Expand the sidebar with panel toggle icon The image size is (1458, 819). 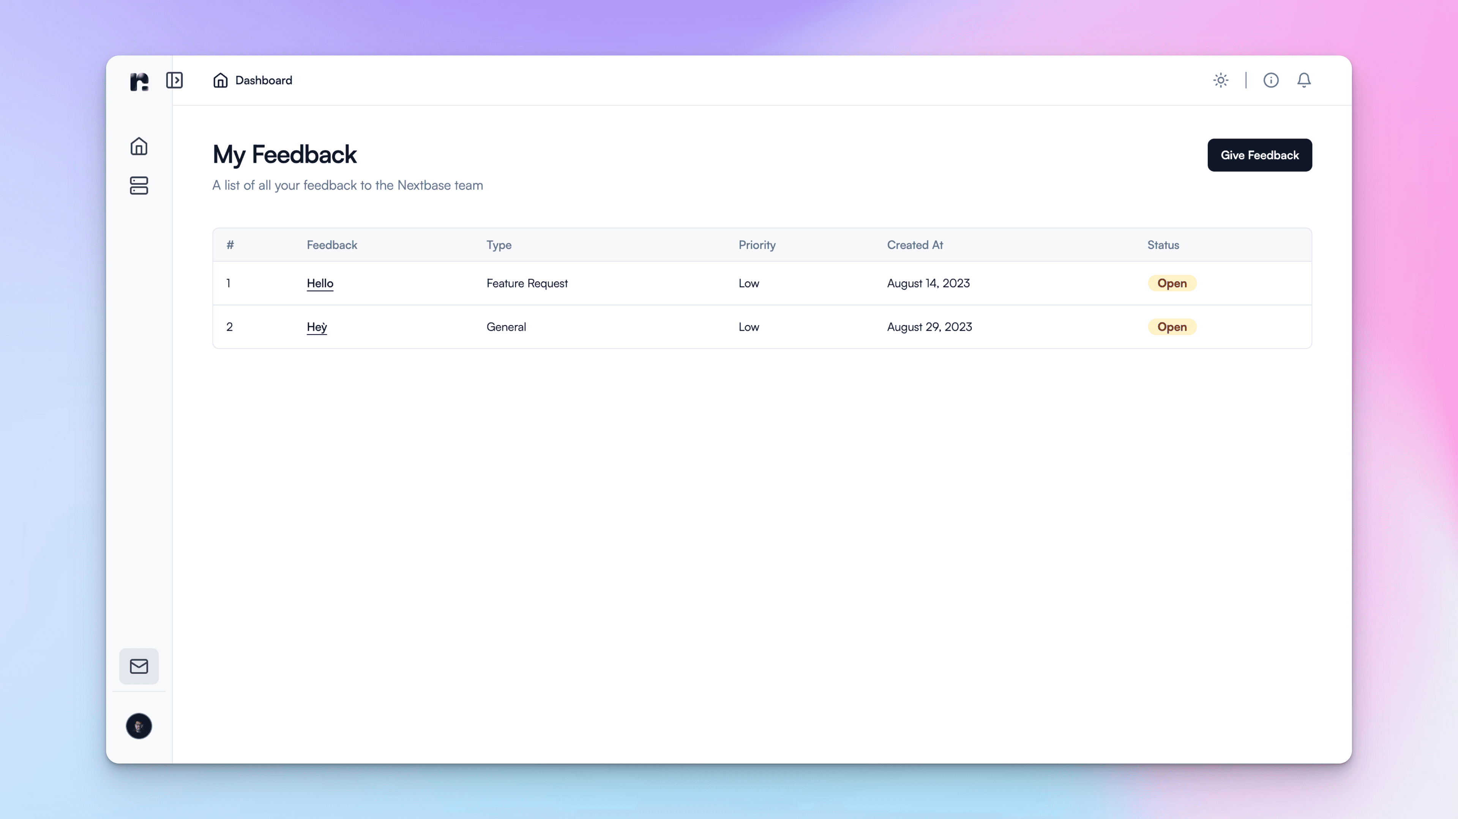click(174, 80)
